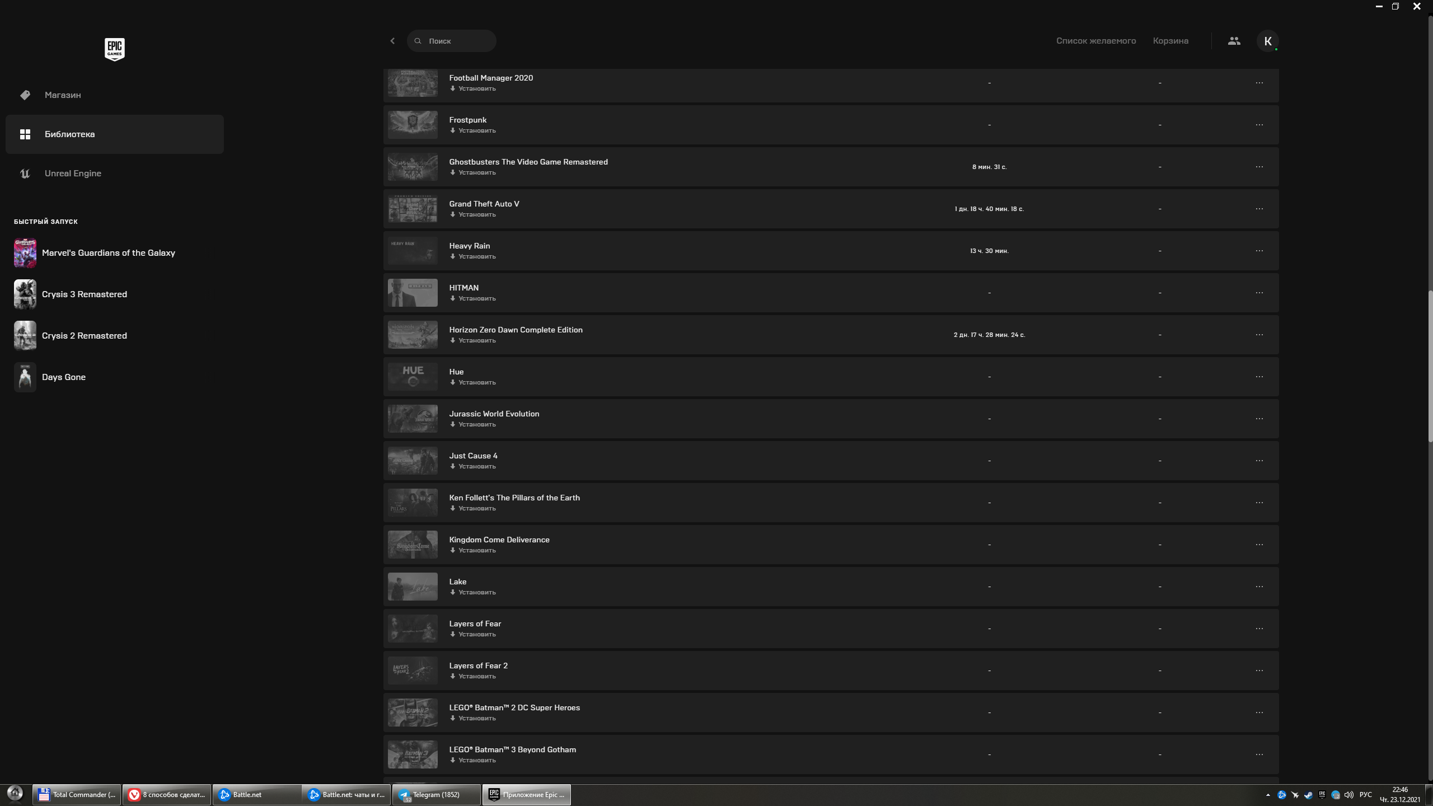Click the Just Cause 4 thumbnail
This screenshot has height=806, width=1433.
tap(413, 461)
